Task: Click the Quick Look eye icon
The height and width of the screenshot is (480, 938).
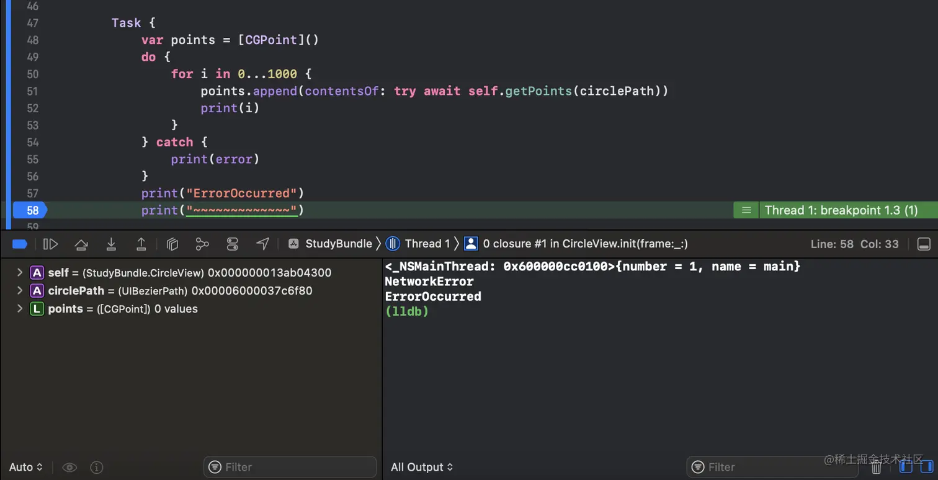Action: (x=69, y=467)
